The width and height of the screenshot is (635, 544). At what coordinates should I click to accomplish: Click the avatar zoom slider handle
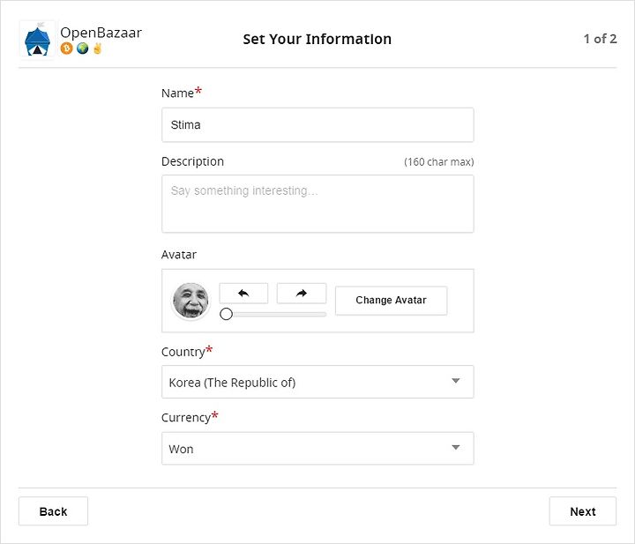point(226,314)
